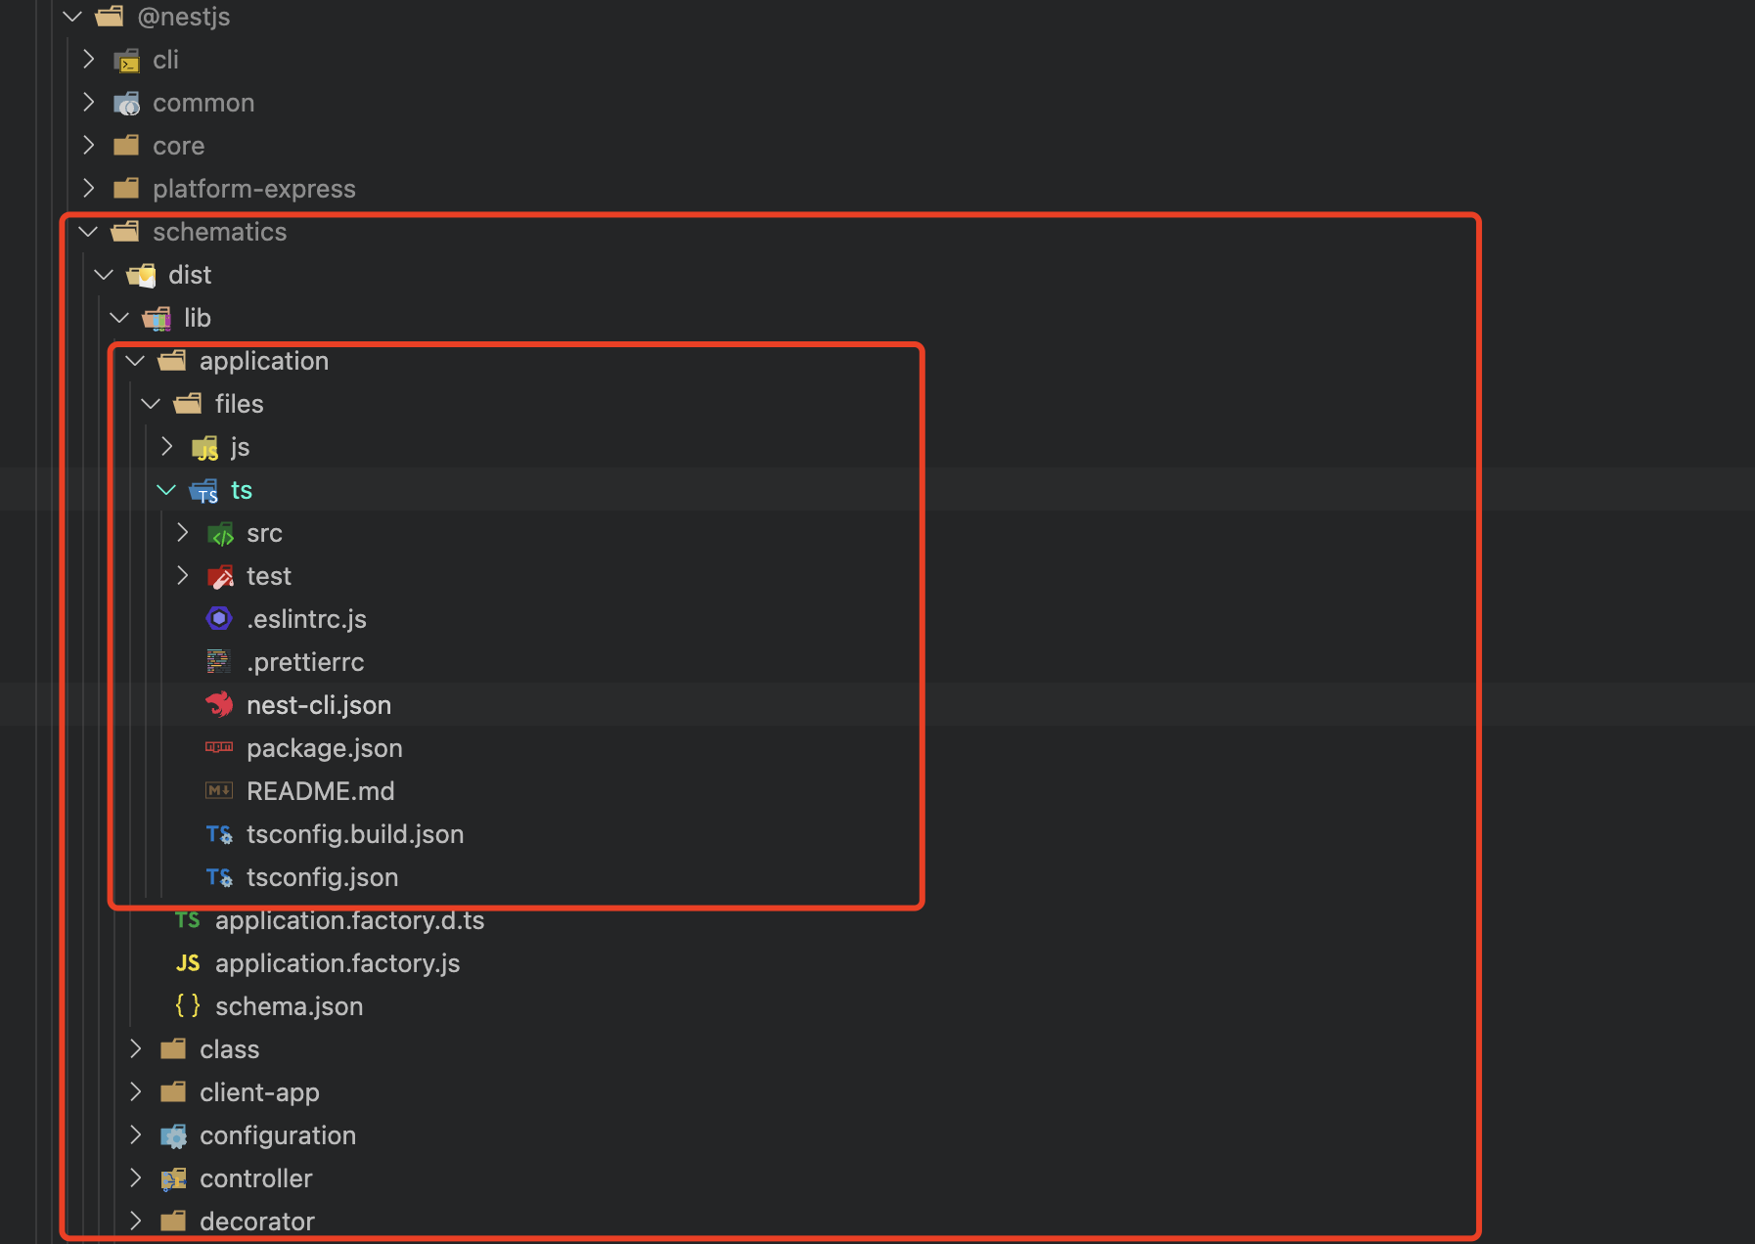Click the npm icon beside package.json

pyautogui.click(x=219, y=747)
